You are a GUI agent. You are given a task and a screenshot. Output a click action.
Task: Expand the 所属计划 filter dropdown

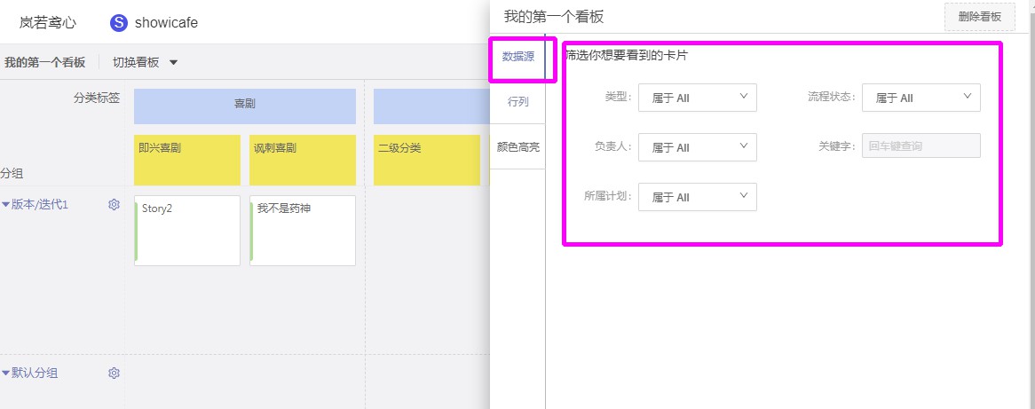697,197
